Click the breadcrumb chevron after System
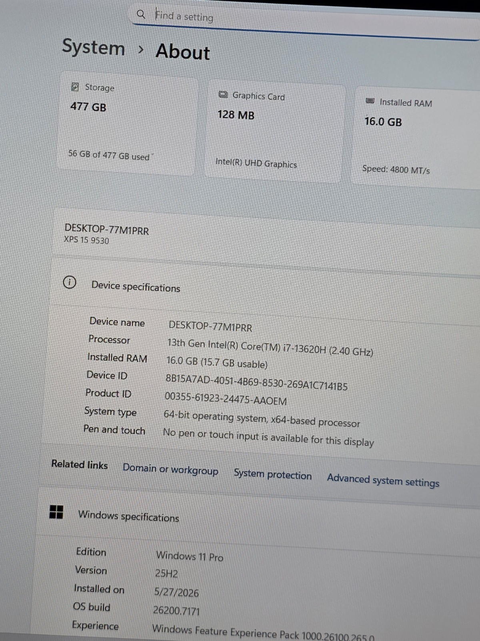 point(140,50)
